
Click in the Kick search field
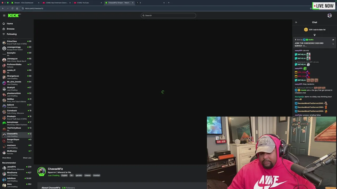168,15
